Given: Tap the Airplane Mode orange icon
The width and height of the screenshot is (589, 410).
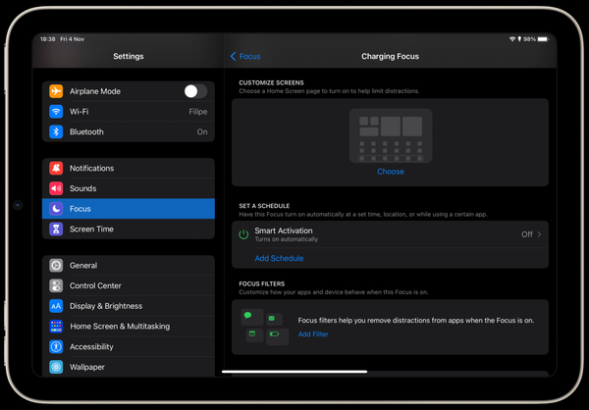Looking at the screenshot, I should [x=56, y=91].
